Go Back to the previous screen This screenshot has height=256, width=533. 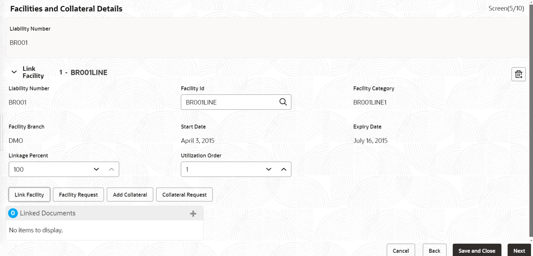[x=435, y=250]
